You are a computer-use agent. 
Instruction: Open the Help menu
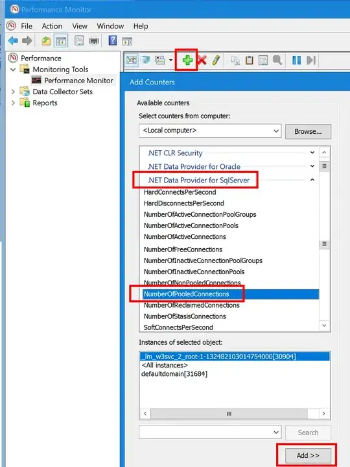coord(141,26)
